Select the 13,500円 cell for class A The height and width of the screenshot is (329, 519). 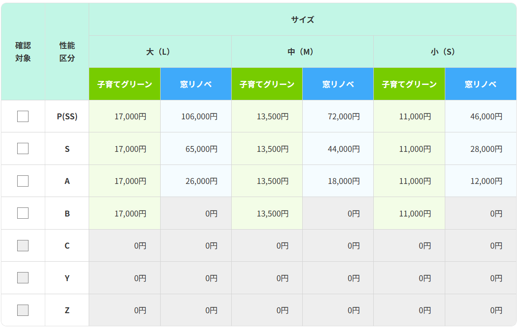[267, 180]
